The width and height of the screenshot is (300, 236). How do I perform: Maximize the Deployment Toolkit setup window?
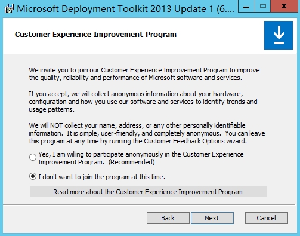263,7
